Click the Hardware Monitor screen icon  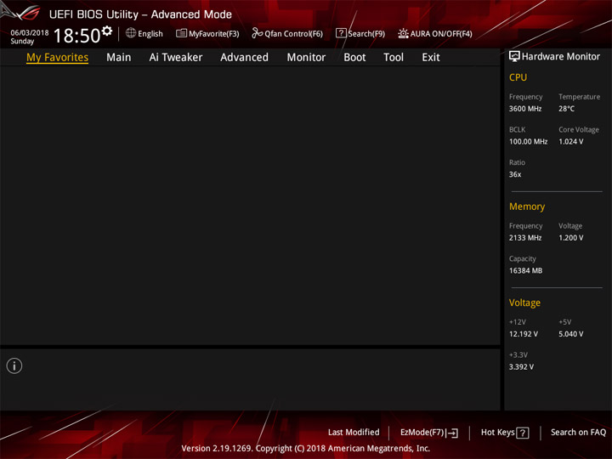(x=514, y=57)
